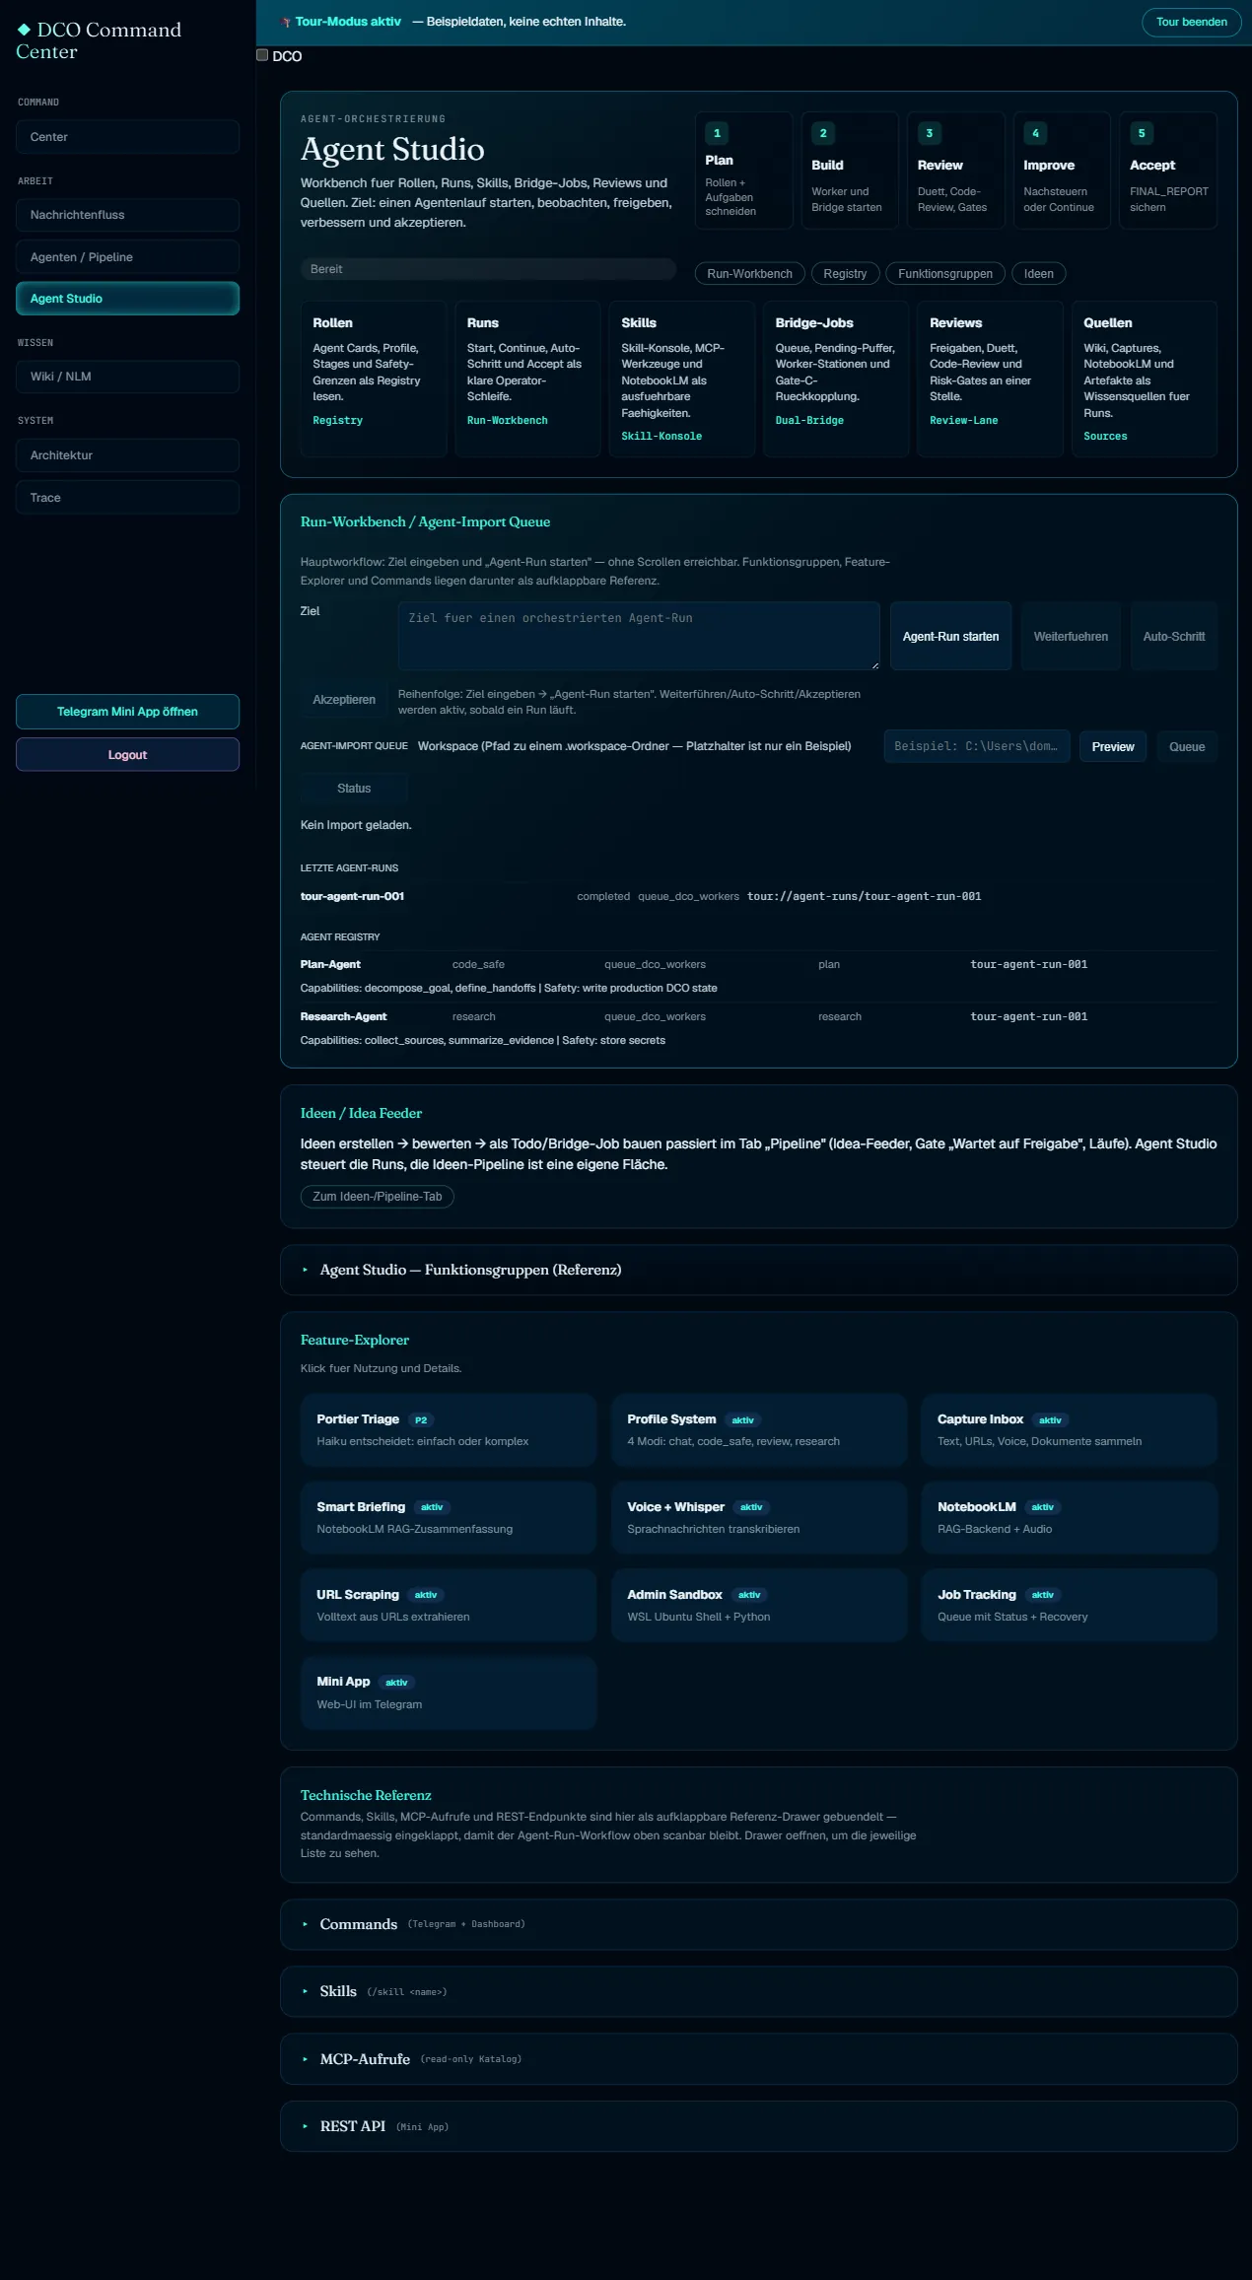Toggle the DCO checkbox

(x=262, y=55)
